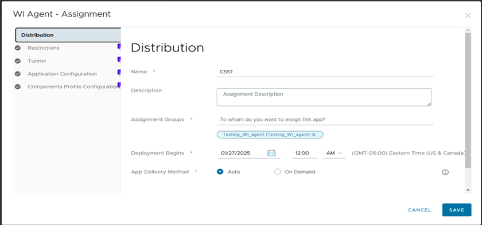Click the purple flag icon next to Application Configuration
This screenshot has width=482, height=225.
click(119, 73)
